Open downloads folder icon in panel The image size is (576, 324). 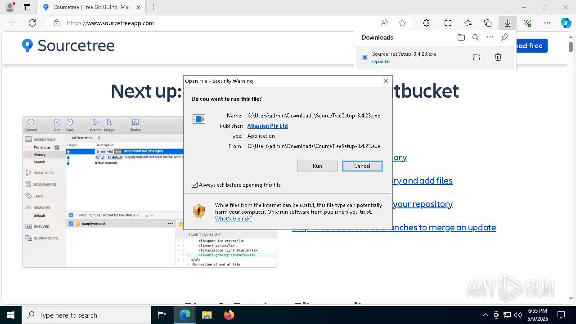[461, 37]
